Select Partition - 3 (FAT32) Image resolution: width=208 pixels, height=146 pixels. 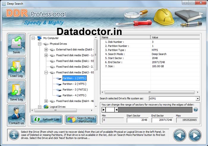tap(75, 90)
